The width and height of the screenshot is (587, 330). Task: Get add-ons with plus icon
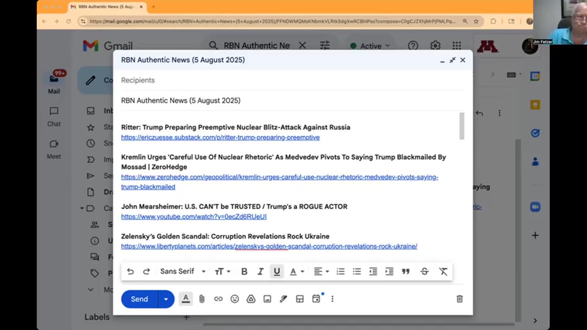535,235
